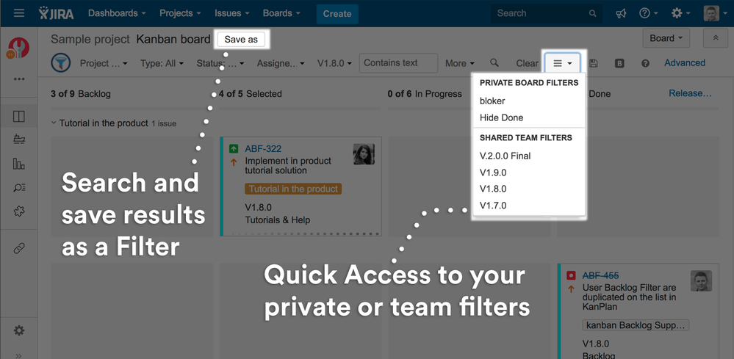
Task: Click the Sample project name in header
Action: pyautogui.click(x=90, y=39)
